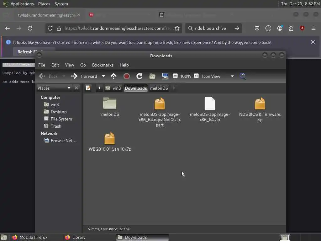
Task: Reload the page in Firefox
Action: [x=30, y=28]
